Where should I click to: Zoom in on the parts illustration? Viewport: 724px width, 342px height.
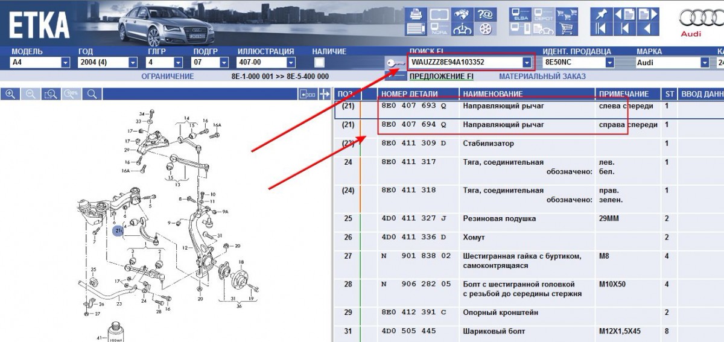10,93
